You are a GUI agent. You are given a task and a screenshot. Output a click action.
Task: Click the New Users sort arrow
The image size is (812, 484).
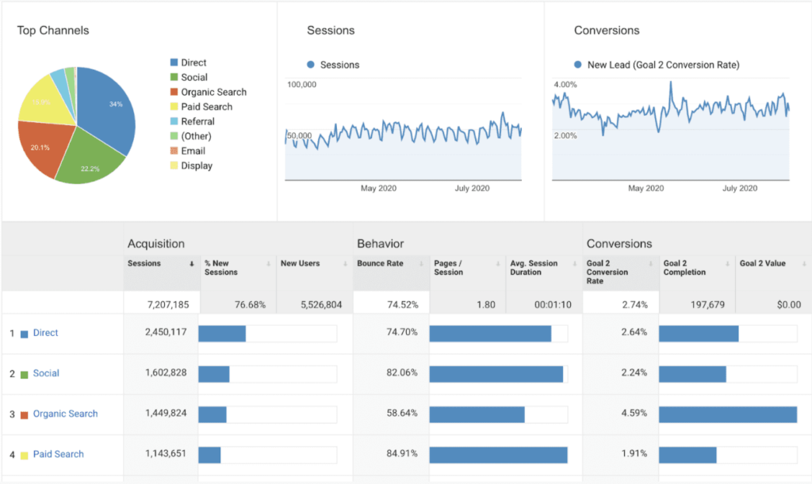[347, 264]
